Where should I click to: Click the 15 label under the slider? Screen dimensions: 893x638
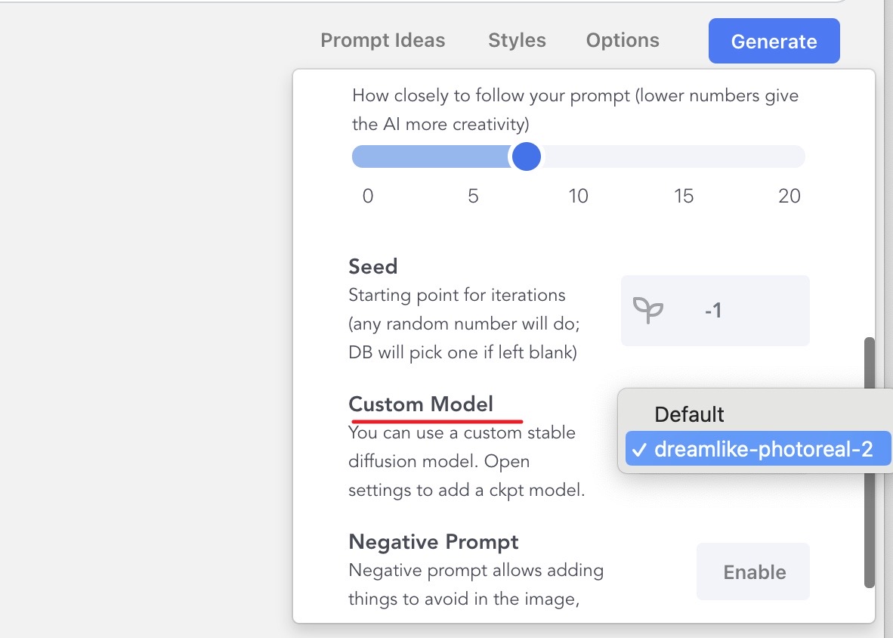tap(684, 197)
